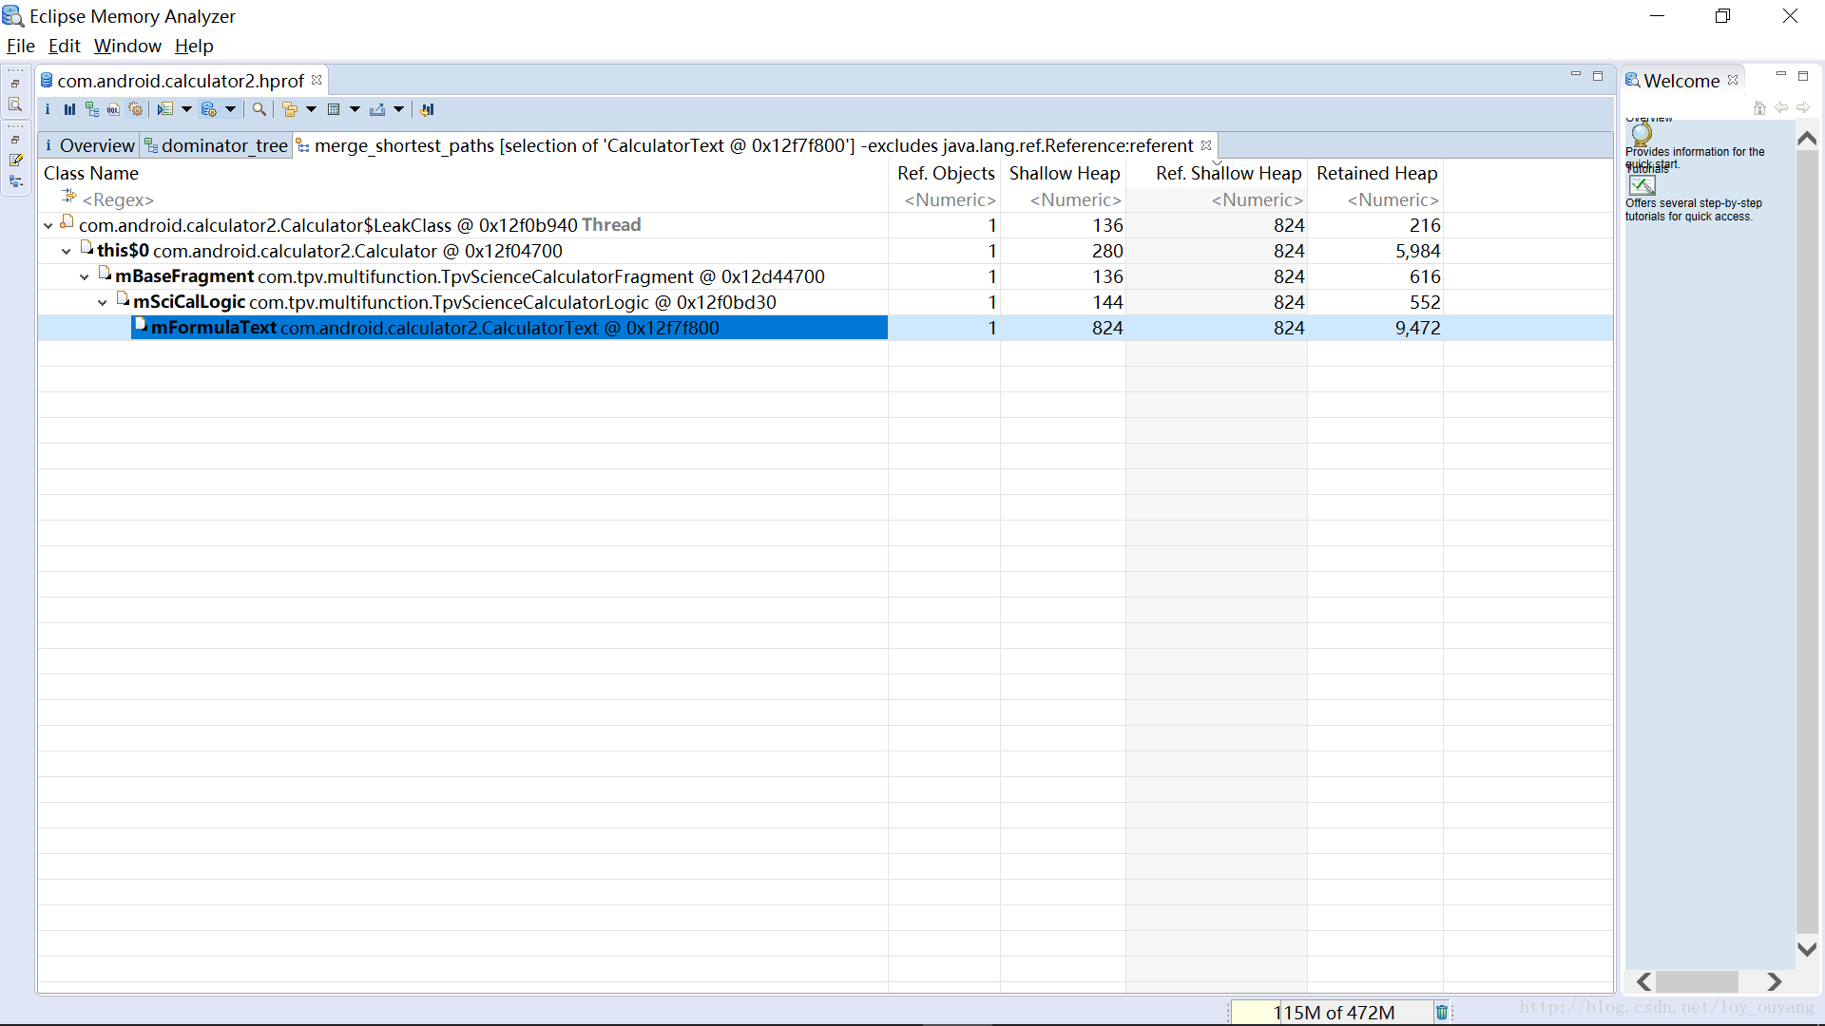Click the Class Name Regex filter field

coord(118,199)
